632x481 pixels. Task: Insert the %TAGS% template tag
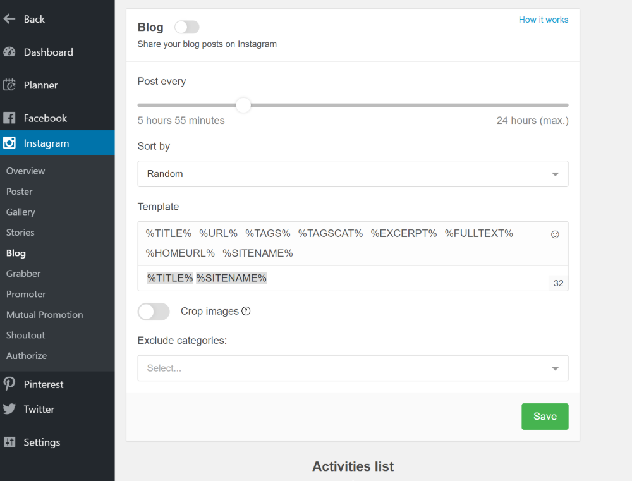click(x=268, y=233)
